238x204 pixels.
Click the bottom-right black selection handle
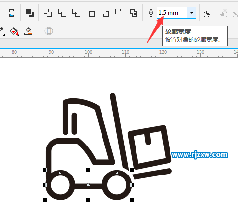132,200
